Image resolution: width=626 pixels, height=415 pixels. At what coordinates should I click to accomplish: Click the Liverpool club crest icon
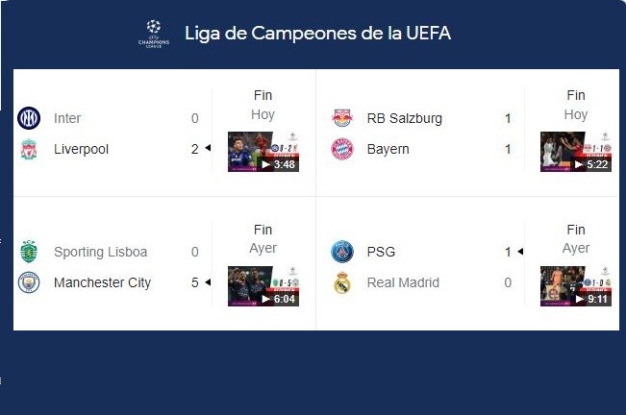pos(29,149)
